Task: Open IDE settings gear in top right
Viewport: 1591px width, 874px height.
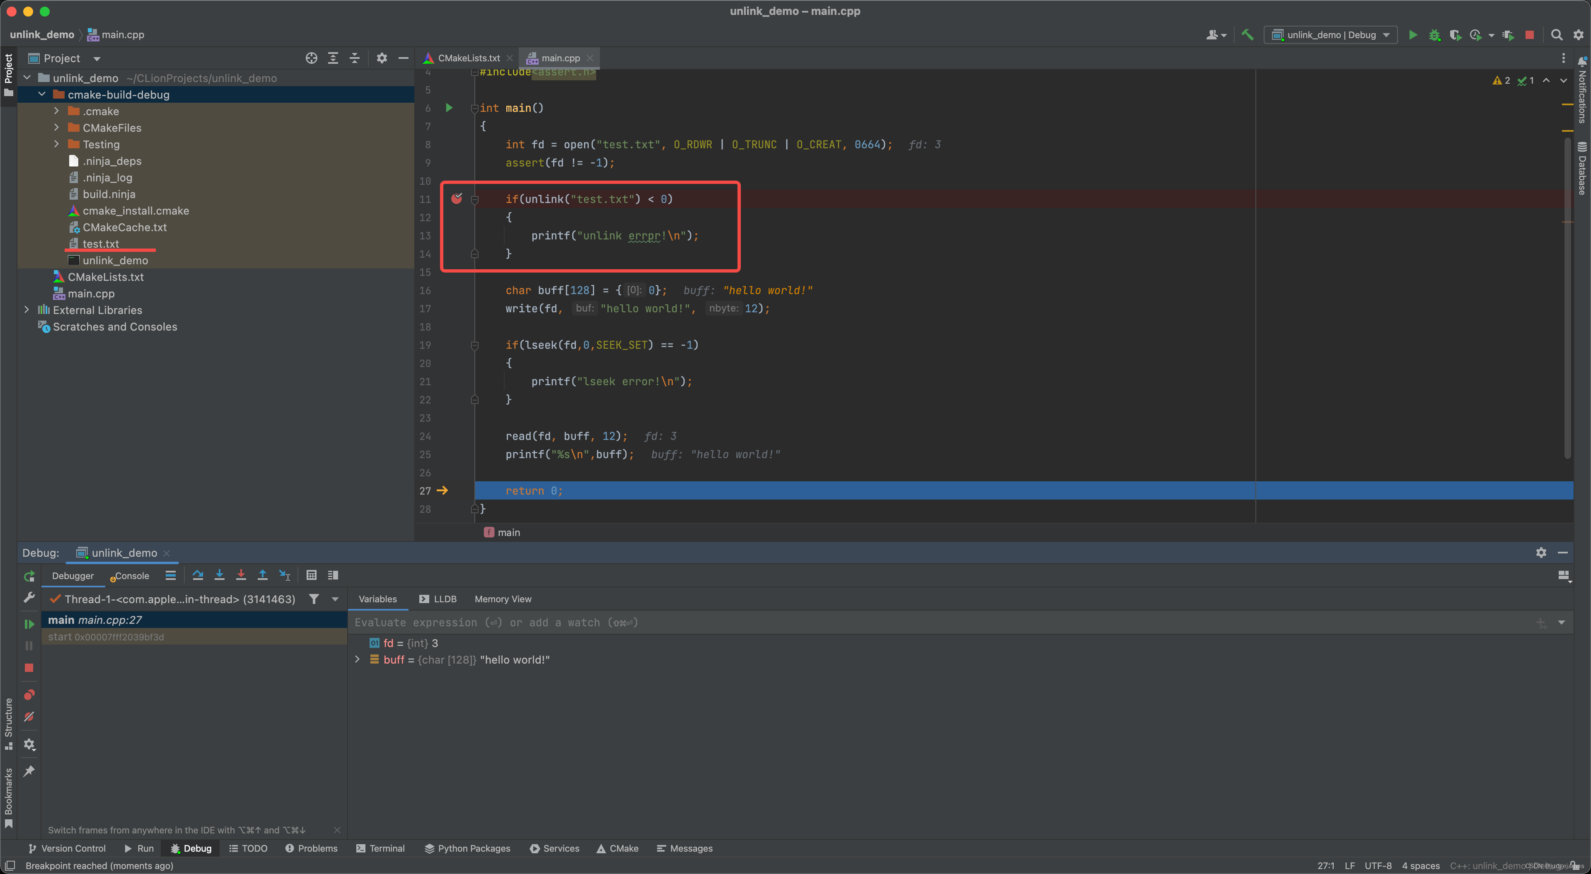Action: click(1578, 35)
